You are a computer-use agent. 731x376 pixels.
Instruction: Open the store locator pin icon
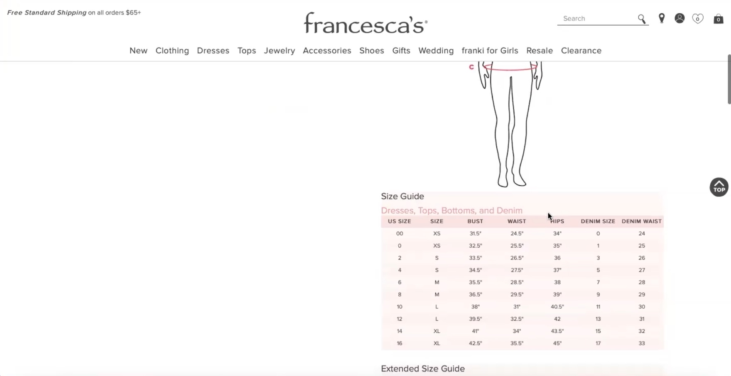[x=662, y=19]
